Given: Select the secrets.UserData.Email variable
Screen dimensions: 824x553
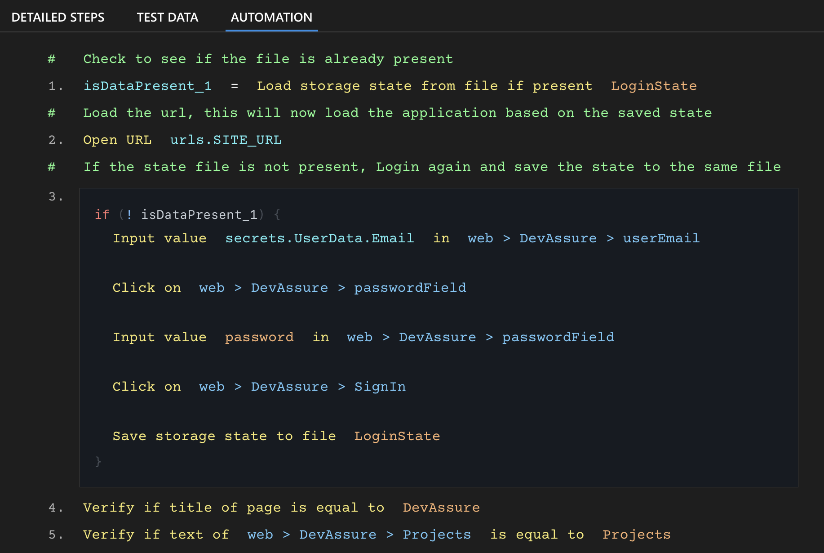Looking at the screenshot, I should [319, 238].
